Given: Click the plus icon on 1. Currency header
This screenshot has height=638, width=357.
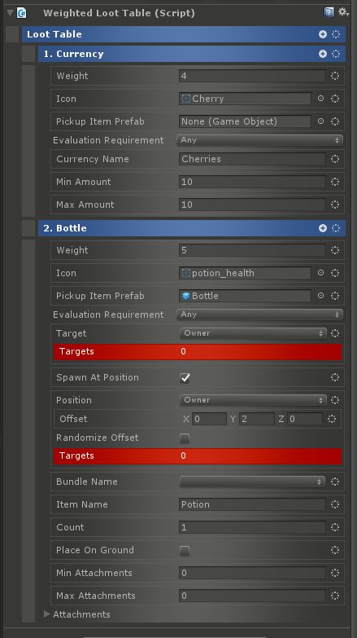Looking at the screenshot, I should (323, 54).
